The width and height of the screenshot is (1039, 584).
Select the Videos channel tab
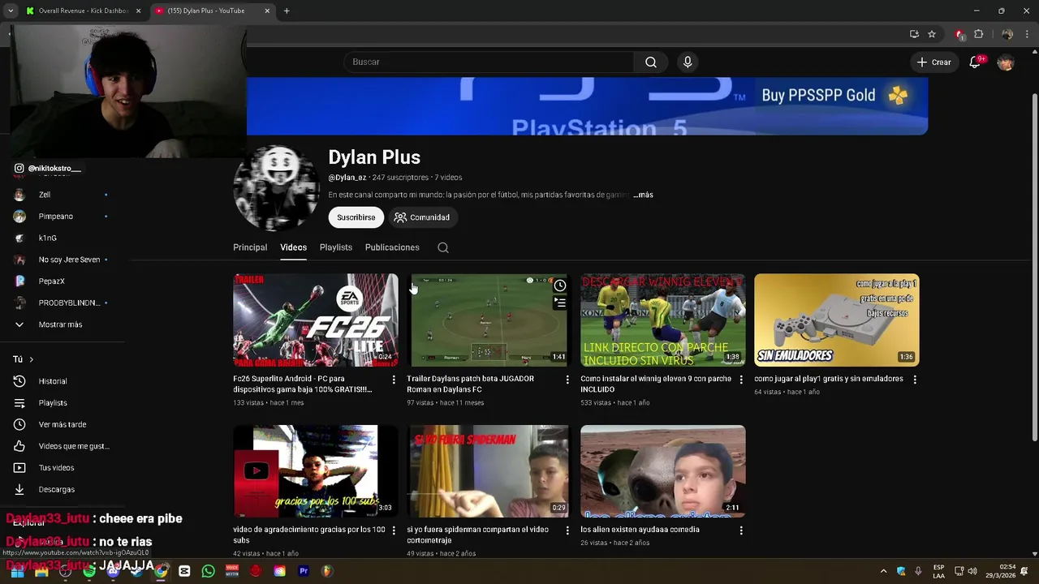(x=293, y=247)
